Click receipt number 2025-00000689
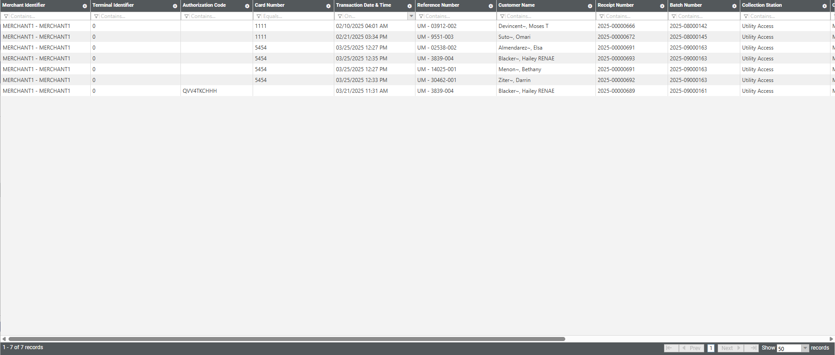The image size is (835, 355). point(616,91)
